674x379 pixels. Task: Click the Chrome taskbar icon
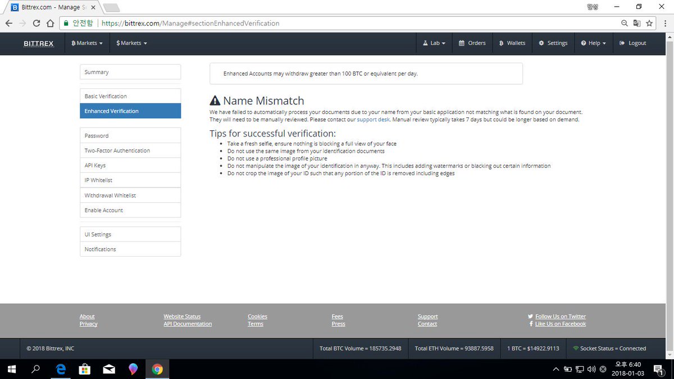(157, 369)
